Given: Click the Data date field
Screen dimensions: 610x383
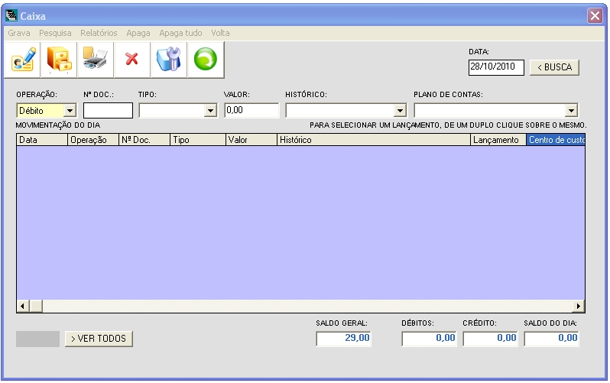Looking at the screenshot, I should click(x=495, y=67).
